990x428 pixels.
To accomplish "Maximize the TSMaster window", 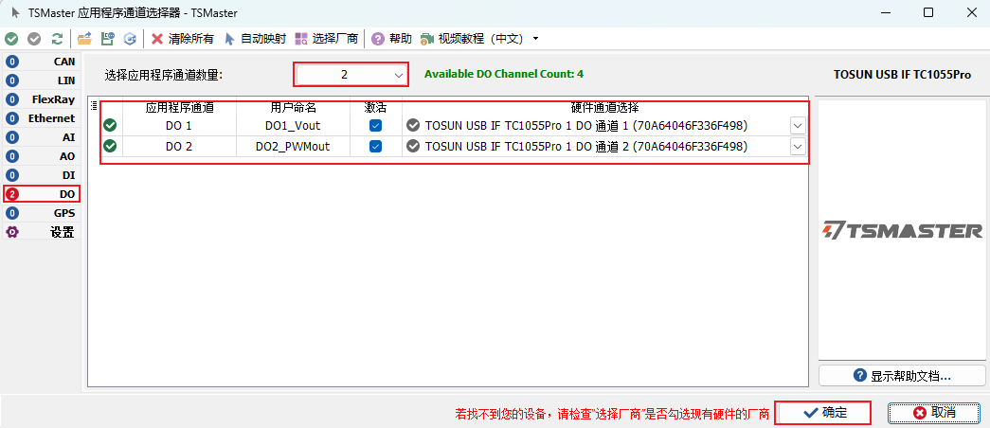I will (927, 12).
